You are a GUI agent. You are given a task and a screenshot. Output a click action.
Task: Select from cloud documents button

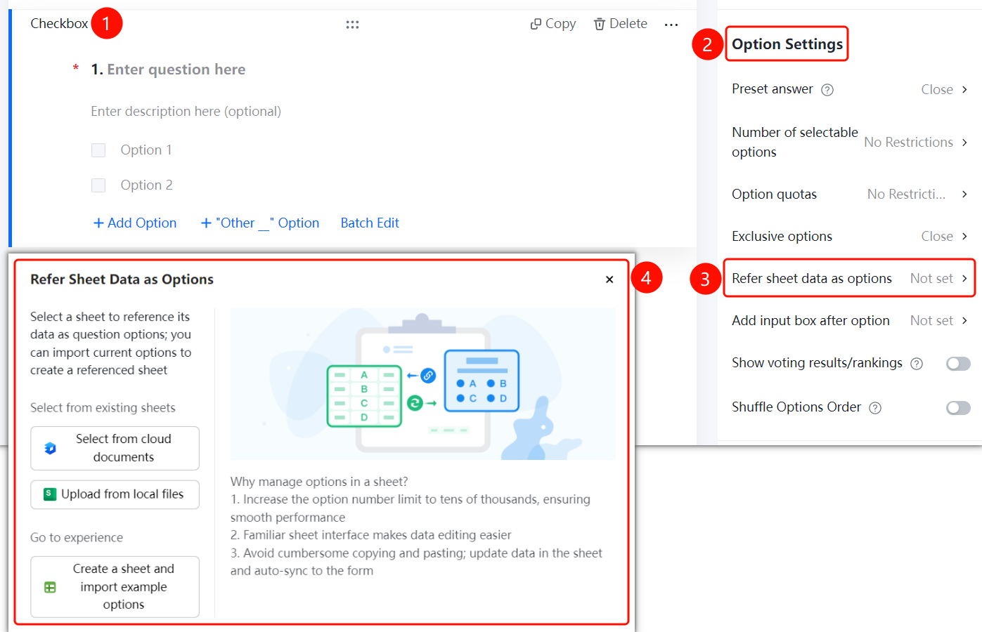click(x=115, y=448)
